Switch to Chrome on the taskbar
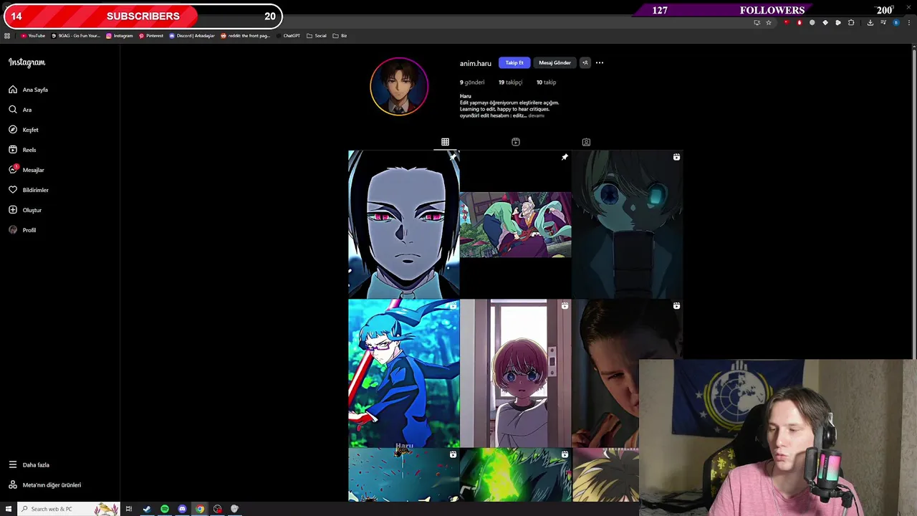Viewport: 917px width, 516px height. [x=200, y=509]
